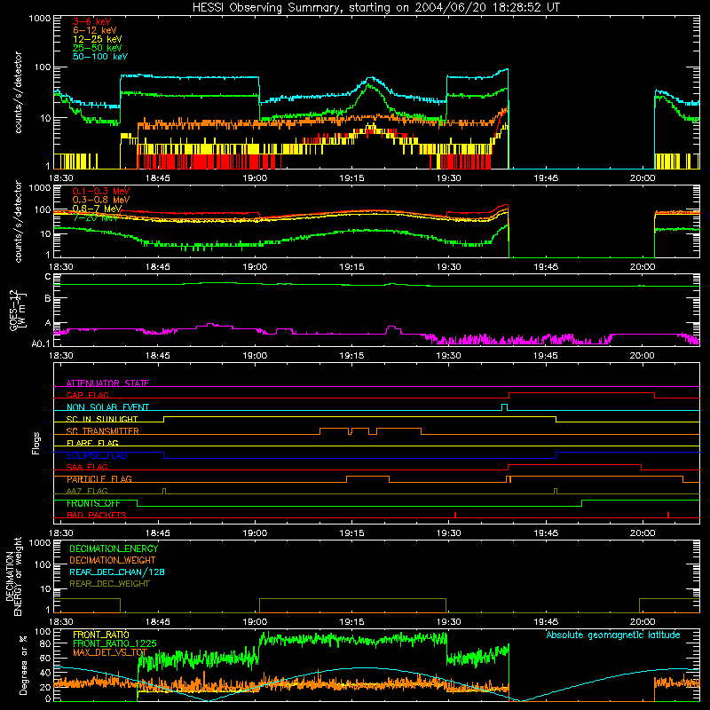
Task: Select the red 3-6 keV legend label
Action: point(92,21)
